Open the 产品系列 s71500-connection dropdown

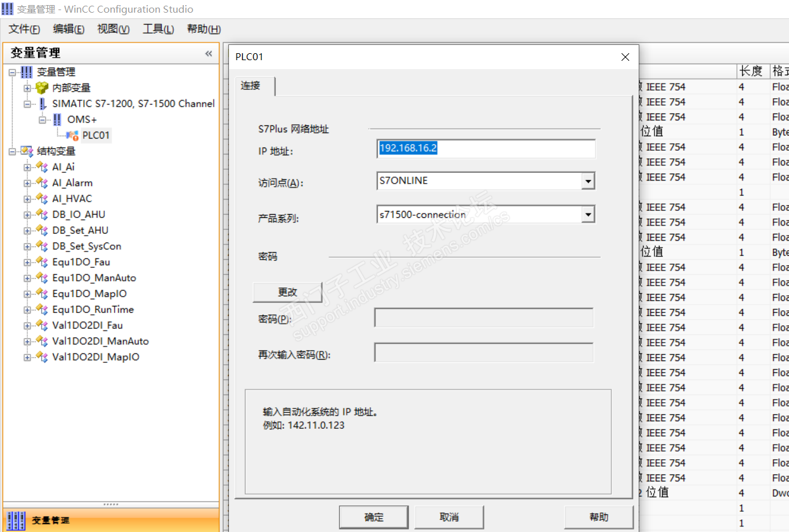click(x=588, y=215)
